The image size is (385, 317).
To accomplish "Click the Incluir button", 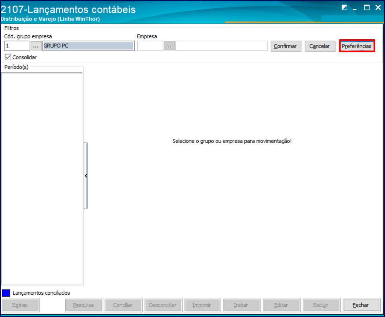I will 242,305.
